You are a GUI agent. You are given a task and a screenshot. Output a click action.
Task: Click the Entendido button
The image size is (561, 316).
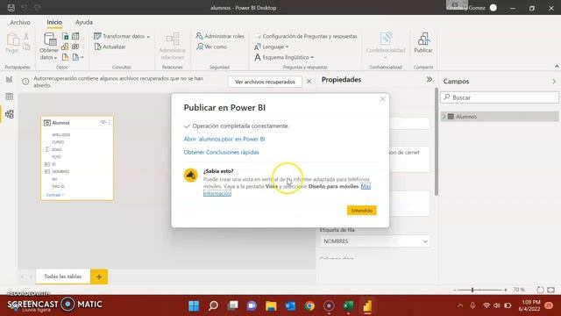[362, 211]
